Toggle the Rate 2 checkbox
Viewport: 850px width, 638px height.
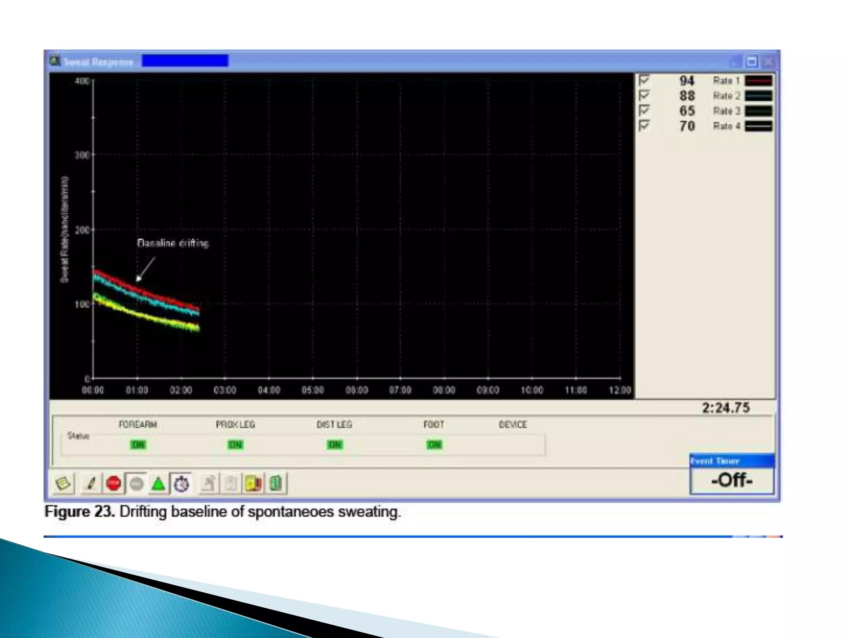644,95
